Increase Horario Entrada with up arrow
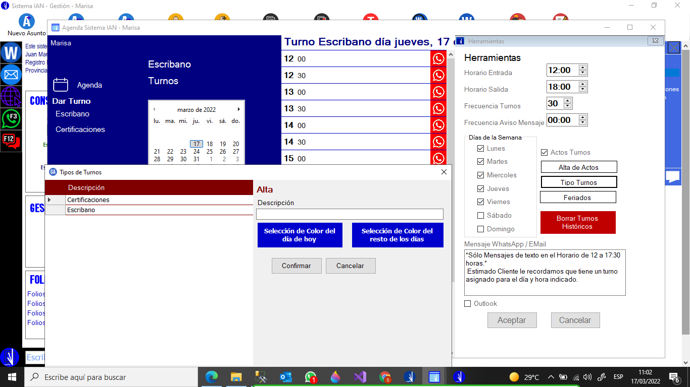The height and width of the screenshot is (387, 690). 583,68
